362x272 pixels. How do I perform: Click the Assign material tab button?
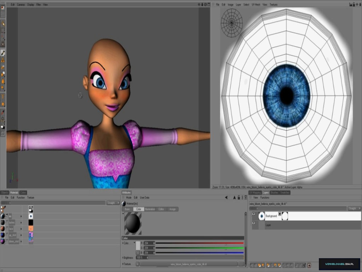173,209
